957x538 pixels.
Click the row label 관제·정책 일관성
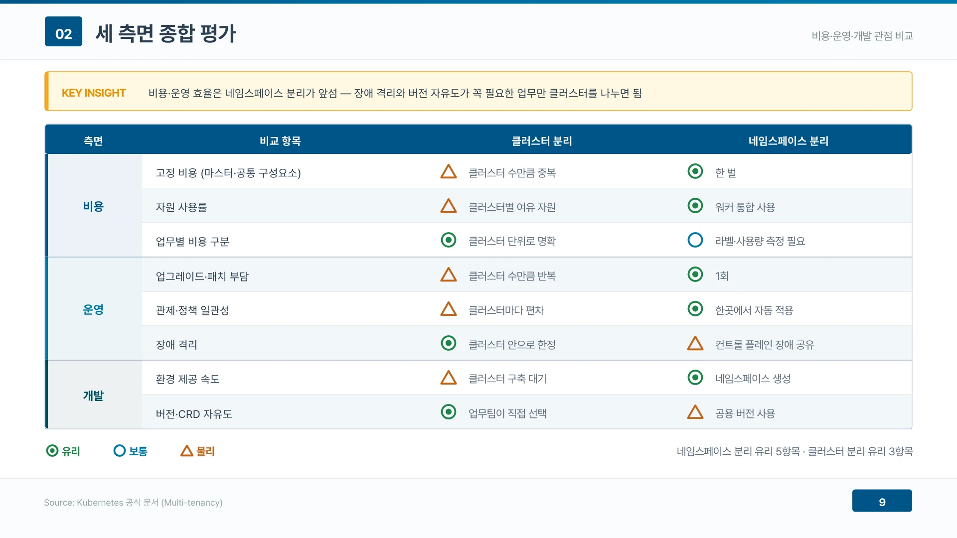192,310
